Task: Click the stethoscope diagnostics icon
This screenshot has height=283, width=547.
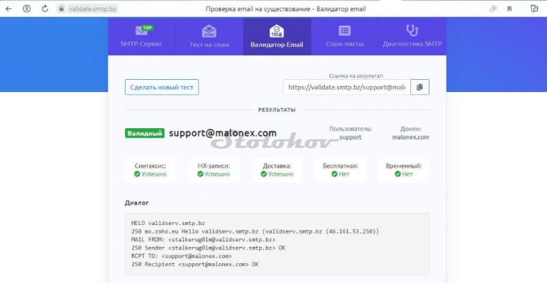Action: 412,30
